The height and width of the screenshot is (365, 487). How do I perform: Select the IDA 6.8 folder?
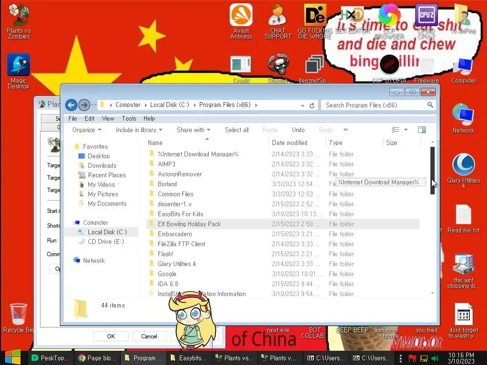(x=282, y=284)
